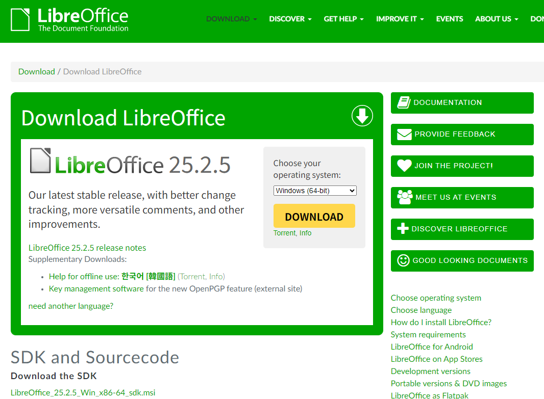Click the people group icon for events
The width and height of the screenshot is (544, 399).
tap(405, 197)
